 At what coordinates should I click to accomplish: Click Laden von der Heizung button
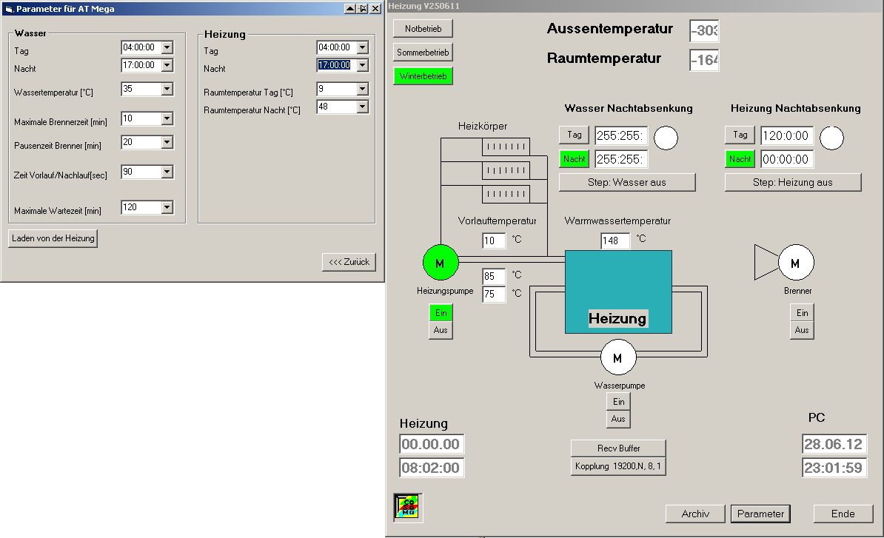53,238
